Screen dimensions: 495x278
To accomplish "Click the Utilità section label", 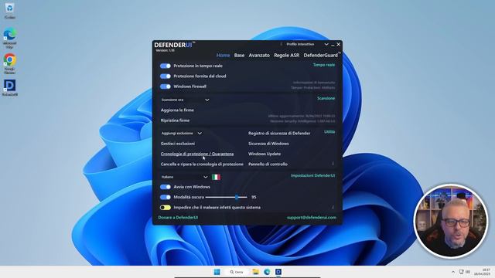I will pos(329,132).
